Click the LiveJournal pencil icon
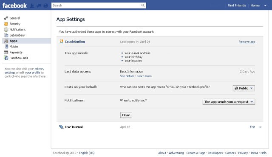The image size is (272, 157). (61, 127)
